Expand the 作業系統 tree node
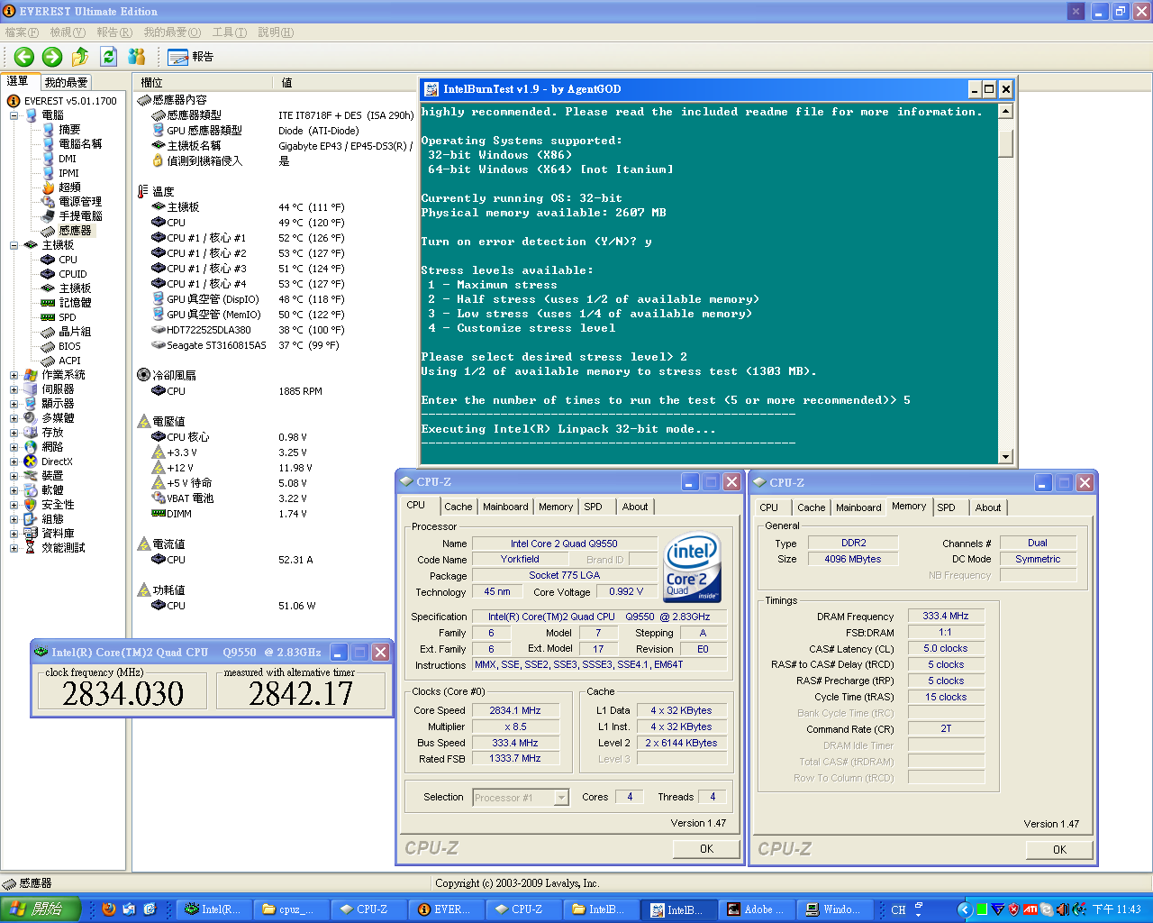Viewport: 1153px width, 923px height. [14, 375]
